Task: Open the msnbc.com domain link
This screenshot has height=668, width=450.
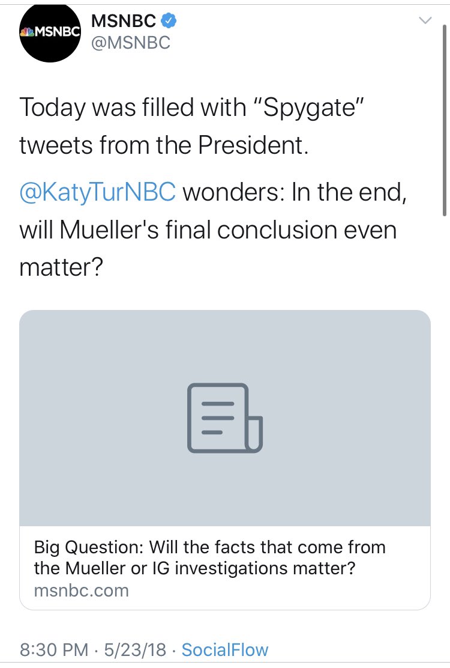Action: click(x=81, y=591)
